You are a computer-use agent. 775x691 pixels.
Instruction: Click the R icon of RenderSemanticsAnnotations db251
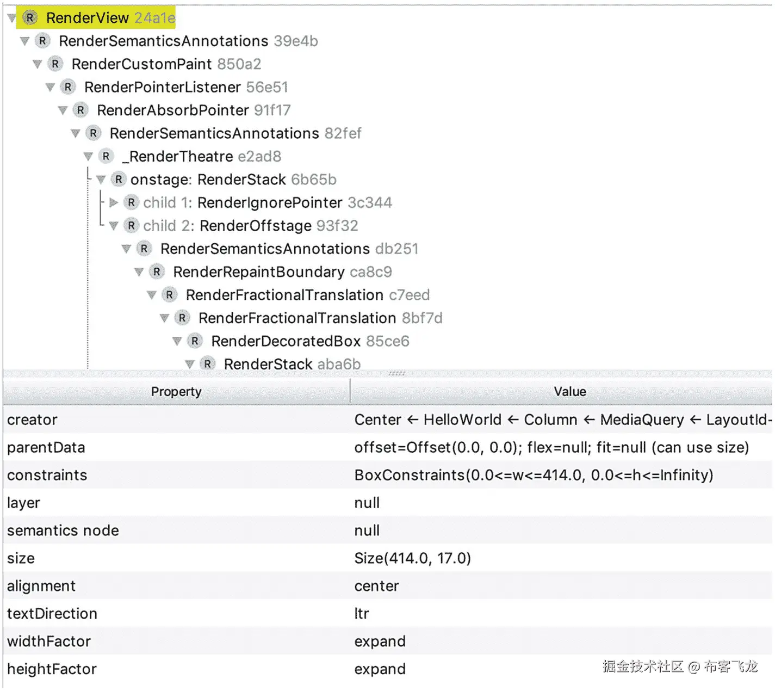[144, 249]
